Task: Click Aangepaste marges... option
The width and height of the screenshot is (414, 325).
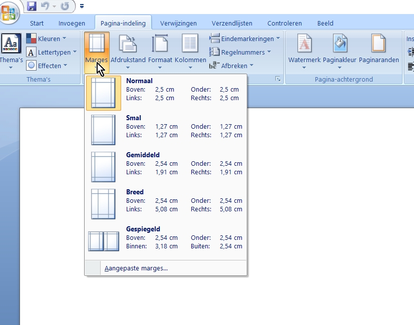Action: pos(136,268)
